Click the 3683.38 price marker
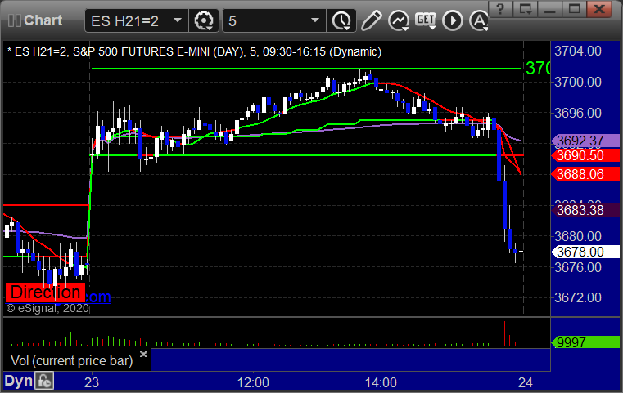Image resolution: width=623 pixels, height=393 pixels. [585, 210]
